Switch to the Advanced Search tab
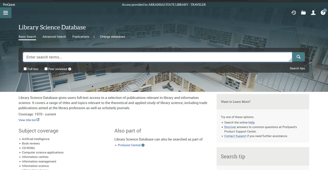The width and height of the screenshot is (328, 170). point(54,37)
